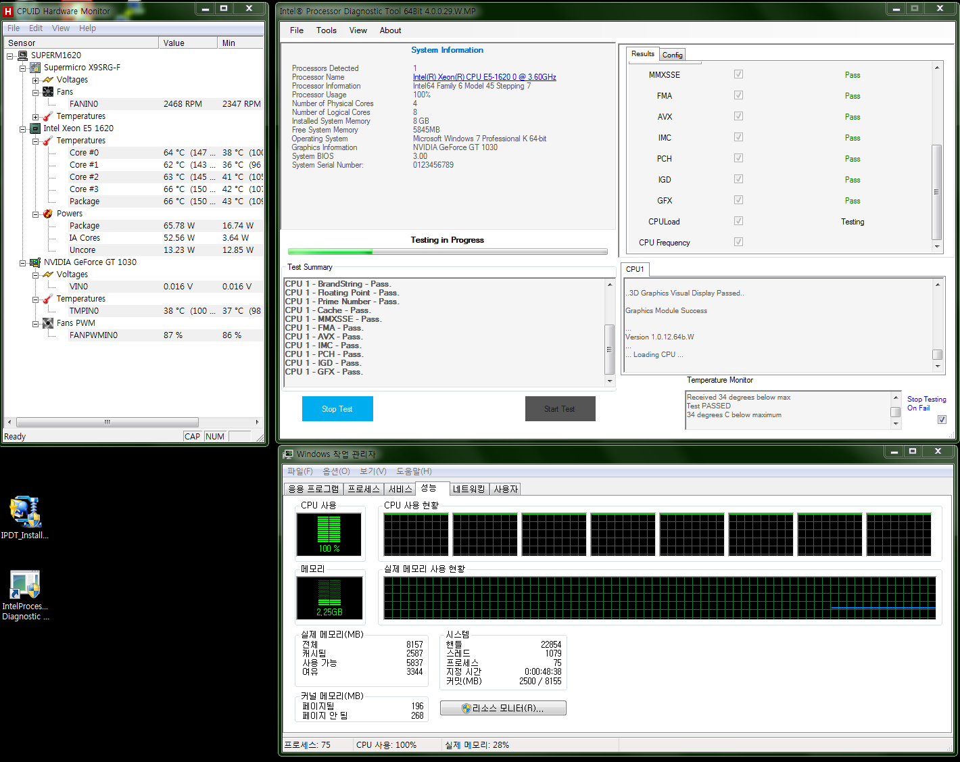Screen dimensions: 960x762
Task: Collapse the Supermicro Fans node
Action: [35, 93]
